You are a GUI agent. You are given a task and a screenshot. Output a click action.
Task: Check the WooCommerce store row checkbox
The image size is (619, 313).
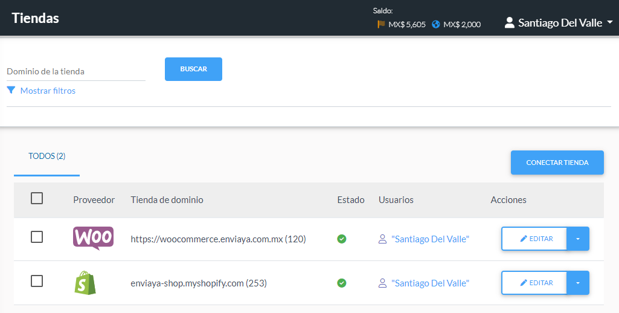coord(37,237)
